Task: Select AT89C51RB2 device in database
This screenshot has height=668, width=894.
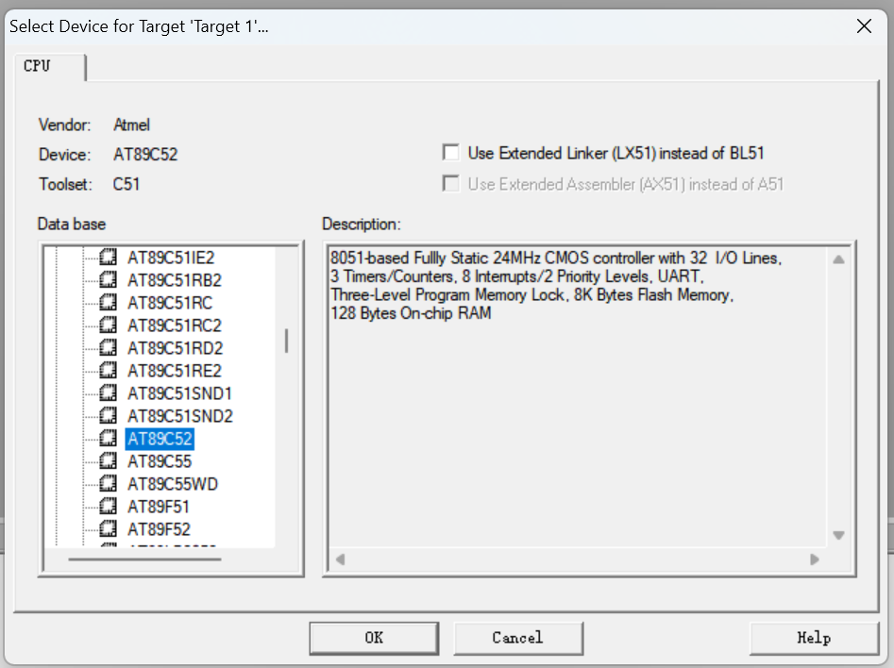Action: click(x=175, y=280)
